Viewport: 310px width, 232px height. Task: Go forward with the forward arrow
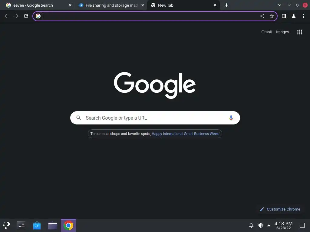point(16,16)
